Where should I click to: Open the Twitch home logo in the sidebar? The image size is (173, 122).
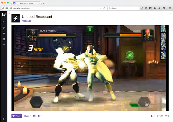point(4,15)
